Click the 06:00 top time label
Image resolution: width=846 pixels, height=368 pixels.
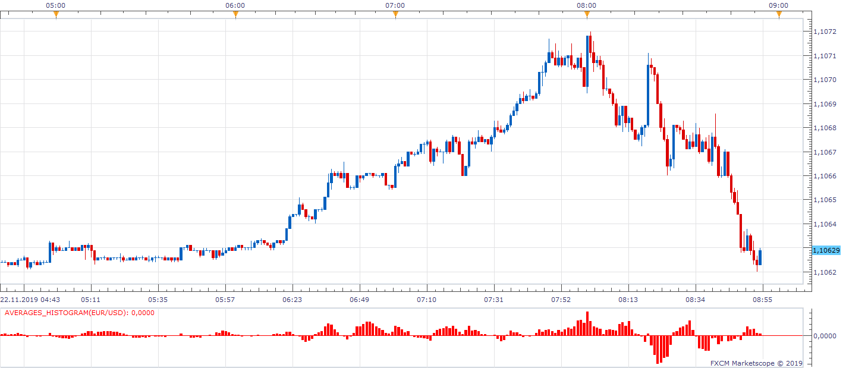(235, 5)
